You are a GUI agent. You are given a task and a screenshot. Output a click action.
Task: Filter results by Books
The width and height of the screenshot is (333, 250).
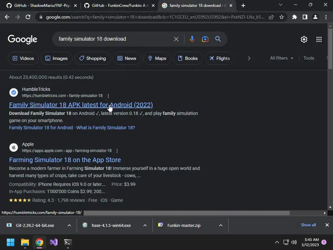[188, 58]
